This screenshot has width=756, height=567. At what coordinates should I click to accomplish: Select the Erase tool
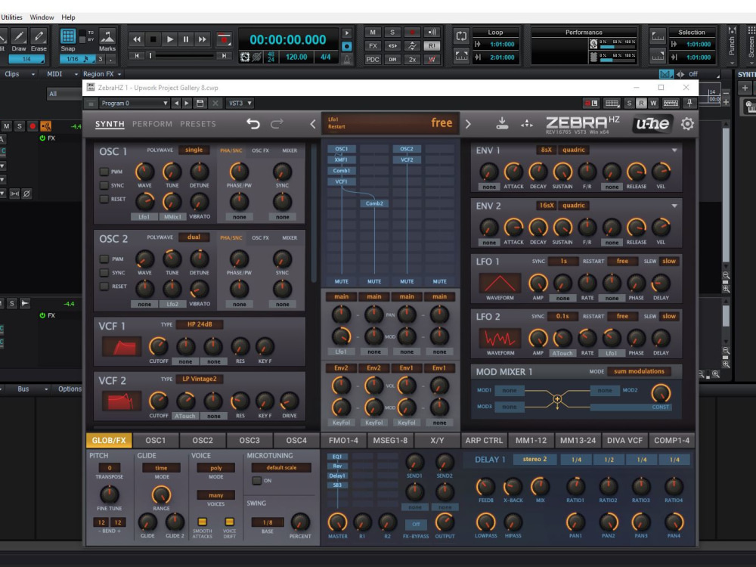pyautogui.click(x=39, y=40)
